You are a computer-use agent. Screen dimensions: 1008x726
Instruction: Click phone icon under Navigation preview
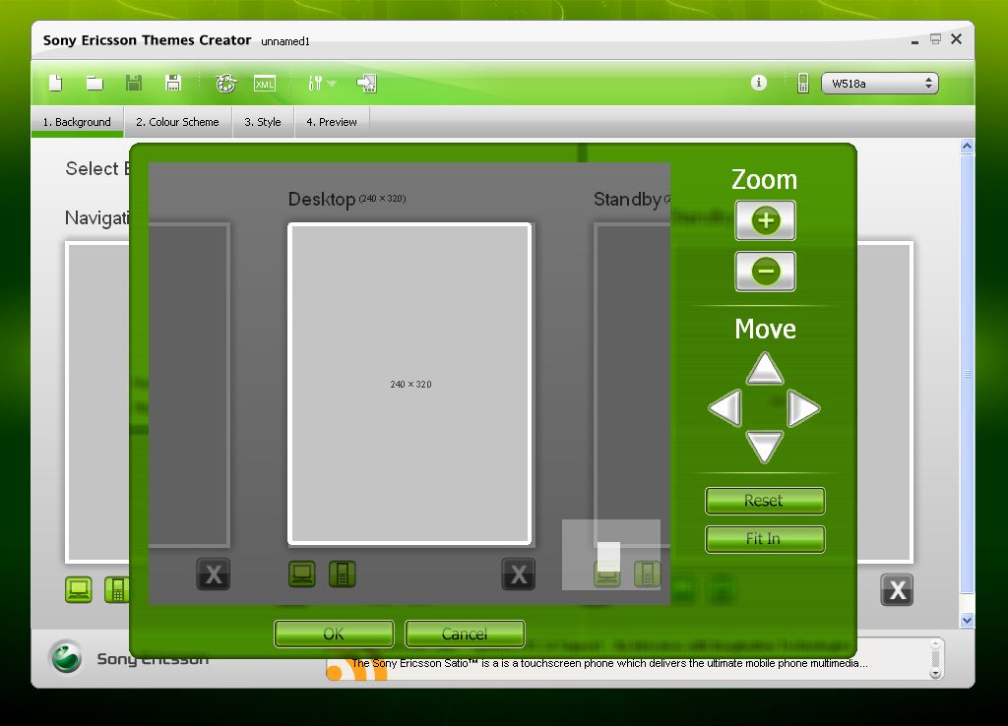(x=117, y=590)
